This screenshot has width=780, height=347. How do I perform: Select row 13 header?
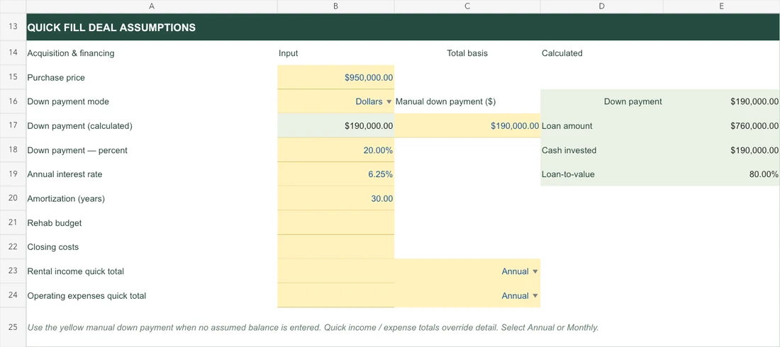tap(13, 27)
